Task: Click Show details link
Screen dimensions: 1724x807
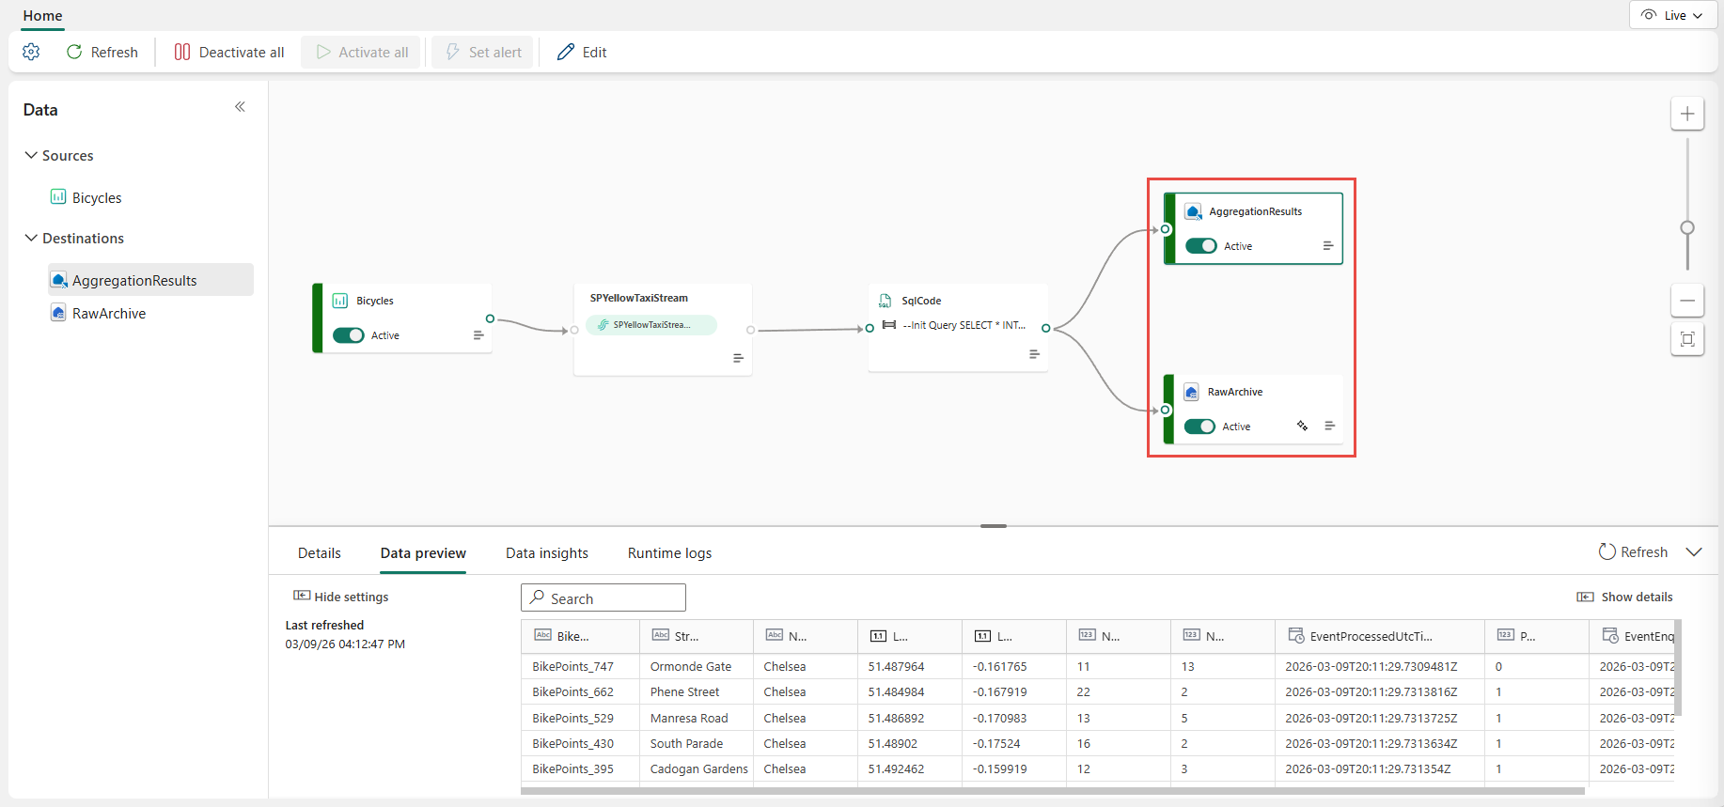Action: pyautogui.click(x=1625, y=597)
